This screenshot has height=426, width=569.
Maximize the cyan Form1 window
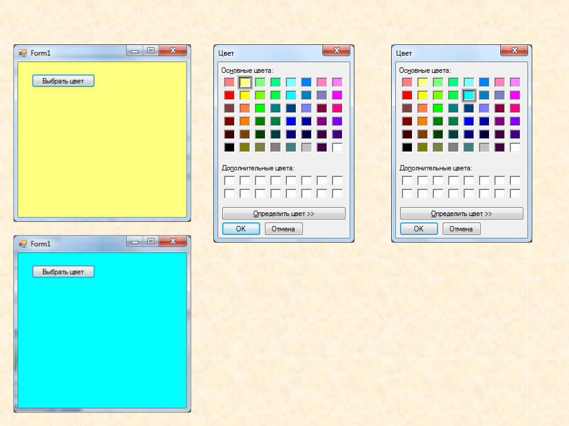pyautogui.click(x=151, y=241)
